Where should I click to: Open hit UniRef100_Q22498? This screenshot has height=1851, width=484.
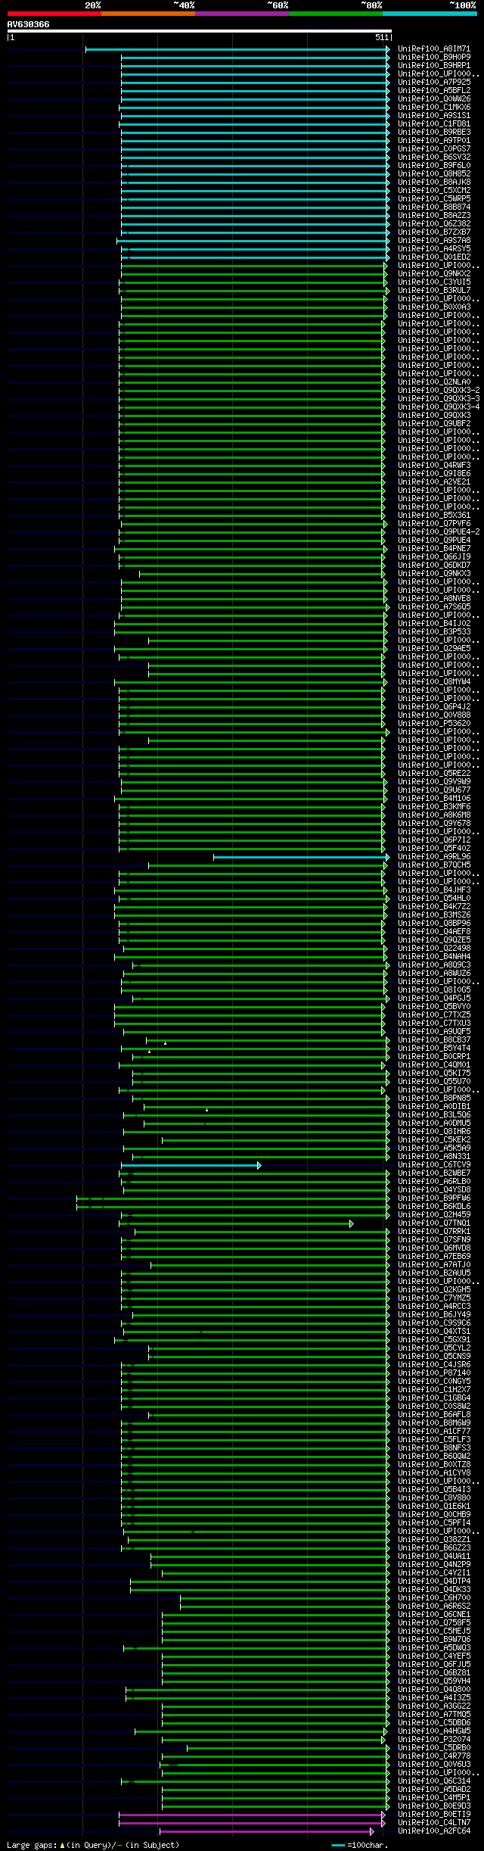434,949
